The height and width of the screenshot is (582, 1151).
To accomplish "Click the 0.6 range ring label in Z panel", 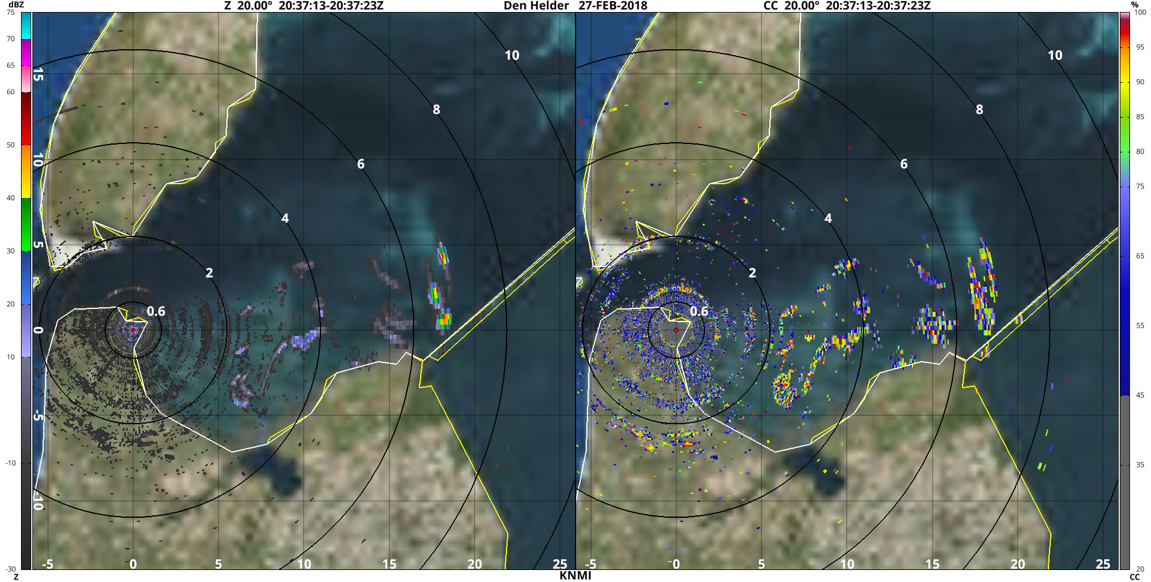I will point(156,311).
